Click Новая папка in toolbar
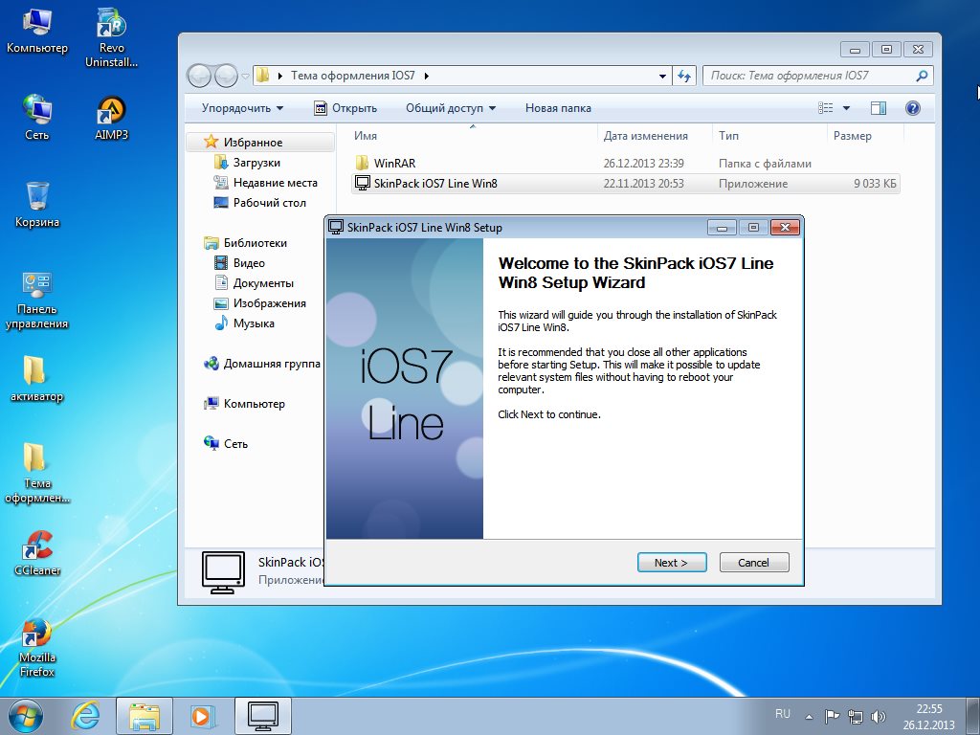Screen dimensions: 980x735 coord(558,108)
